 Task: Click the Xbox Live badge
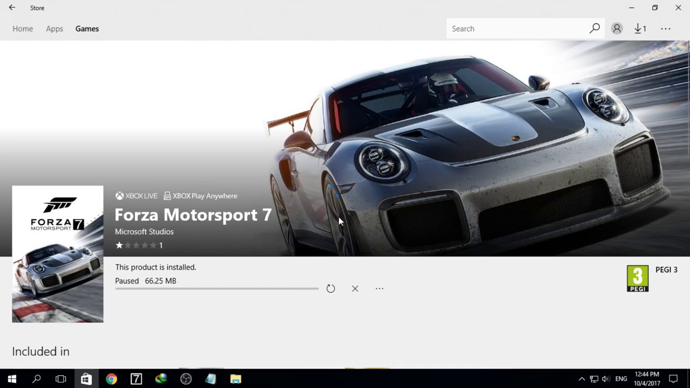[136, 196]
